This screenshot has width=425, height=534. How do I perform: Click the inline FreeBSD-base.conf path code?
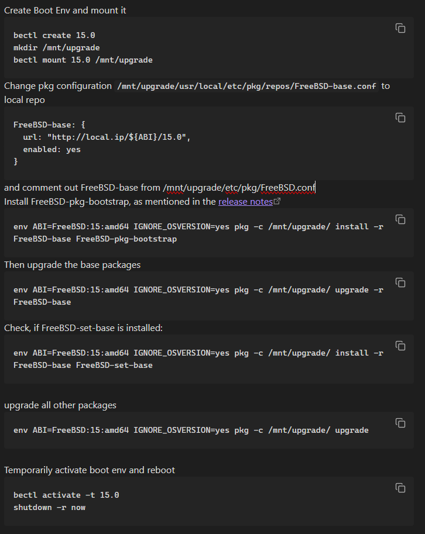246,87
